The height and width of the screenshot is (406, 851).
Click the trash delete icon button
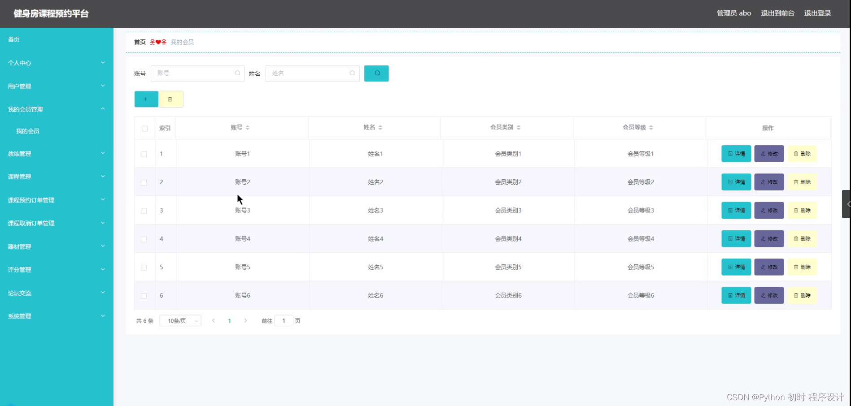(170, 99)
